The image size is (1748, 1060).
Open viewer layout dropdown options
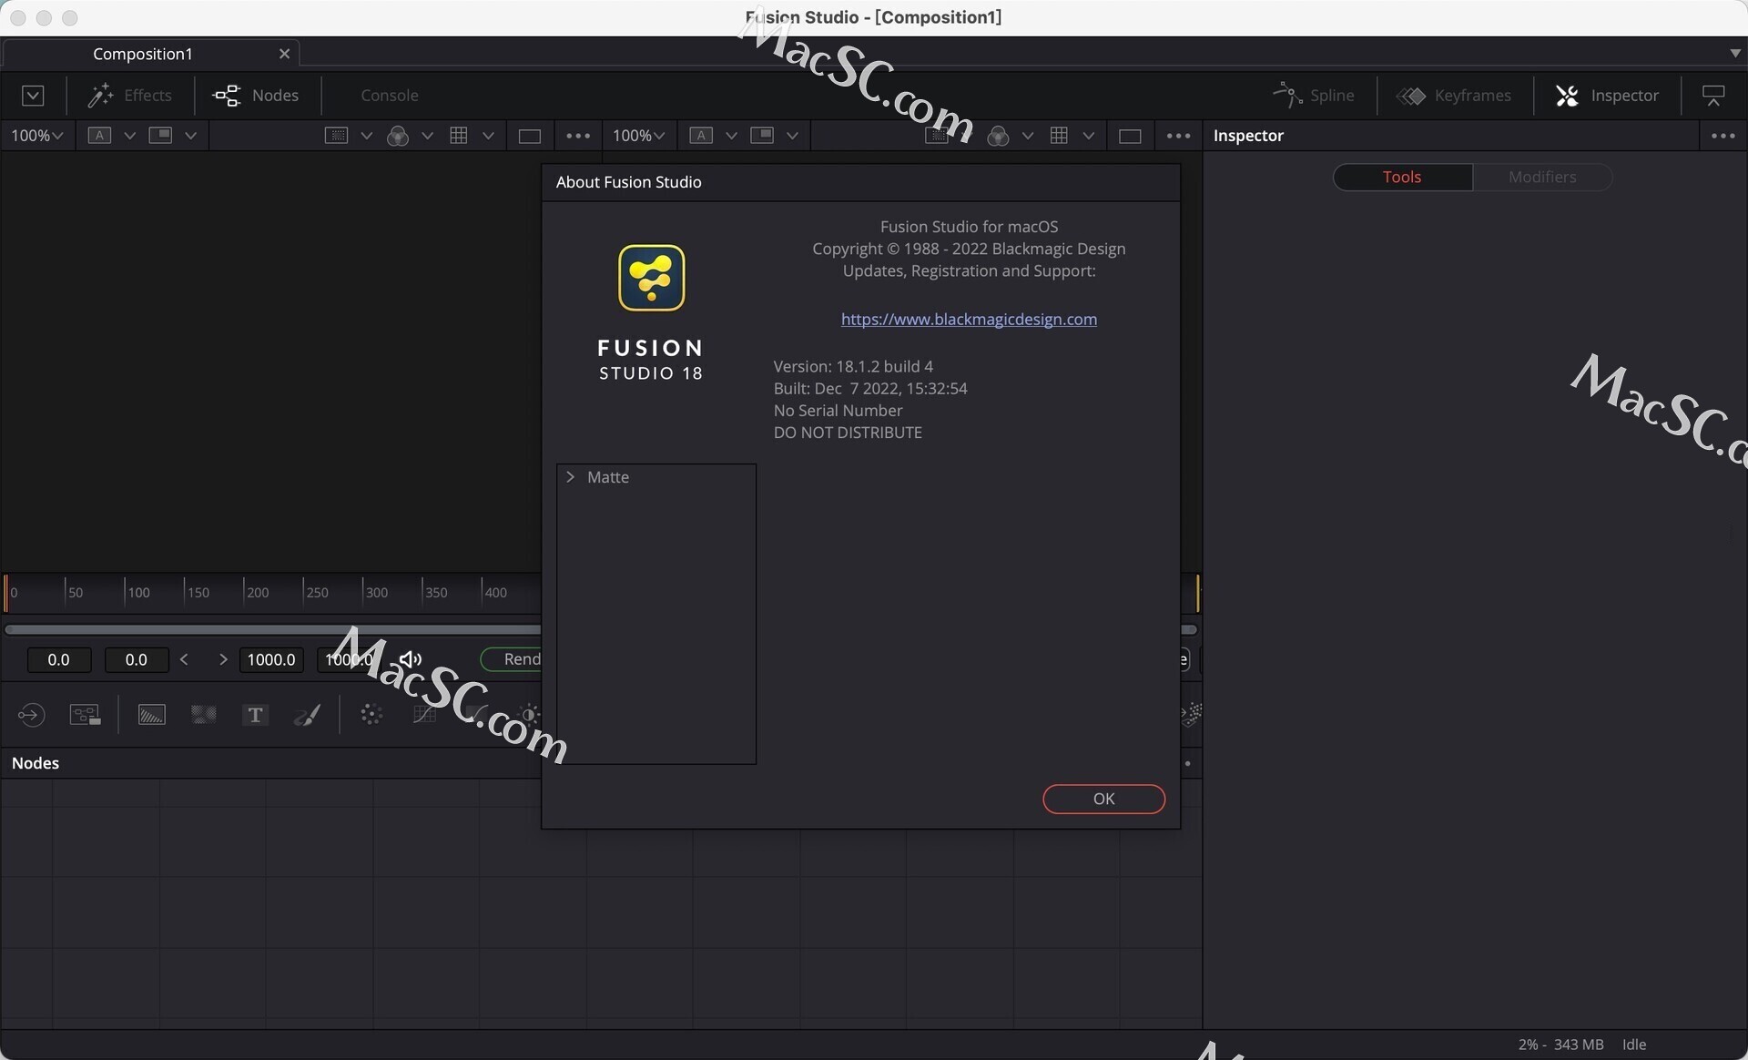(x=188, y=135)
